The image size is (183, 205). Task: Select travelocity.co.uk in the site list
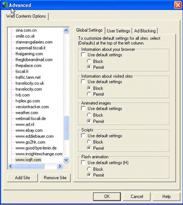30,83
